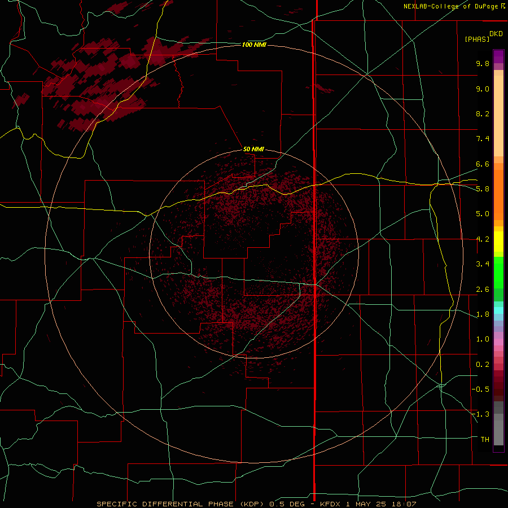Viewport: 508px width, 508px height.
Task: Click the 9.8 legend value
Action: (x=483, y=63)
